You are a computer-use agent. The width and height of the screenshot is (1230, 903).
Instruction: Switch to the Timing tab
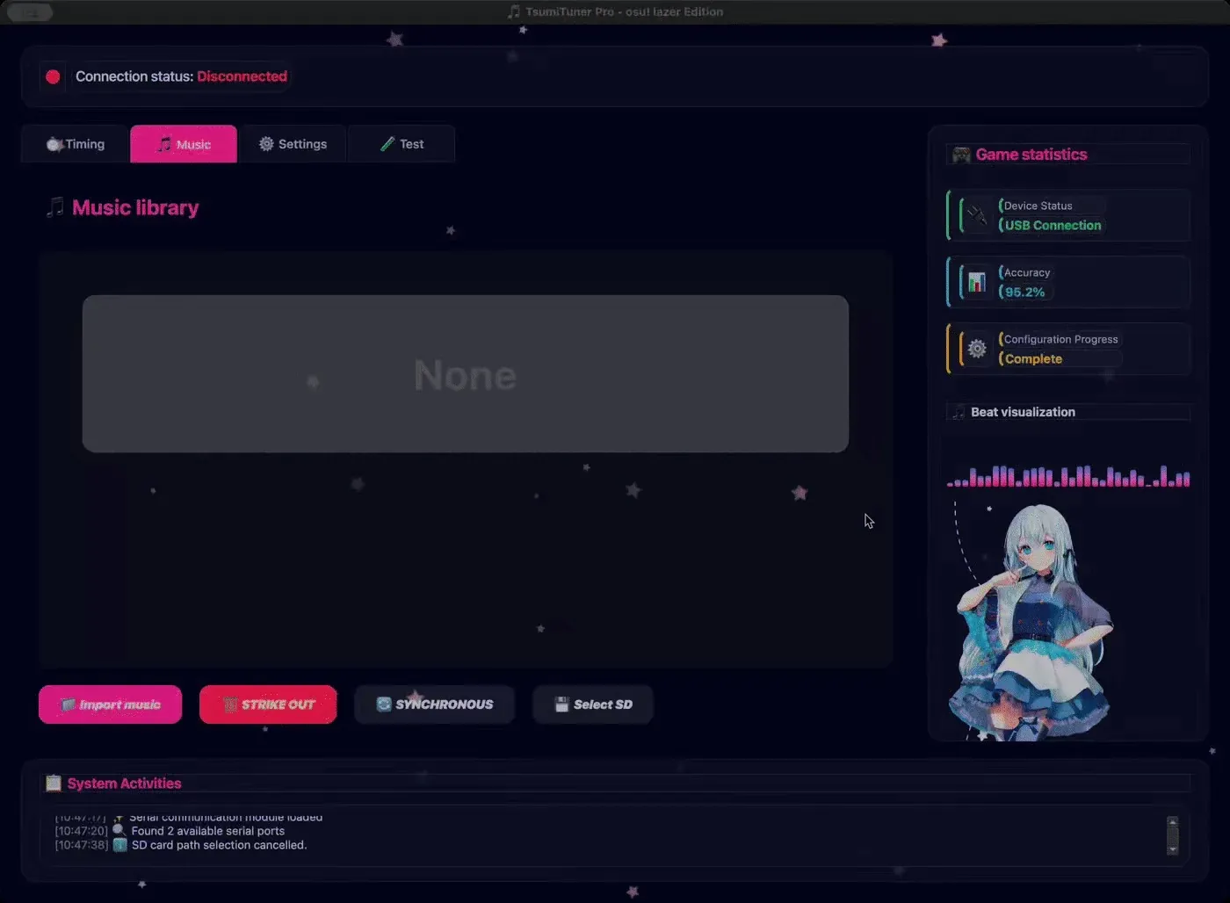click(x=76, y=144)
